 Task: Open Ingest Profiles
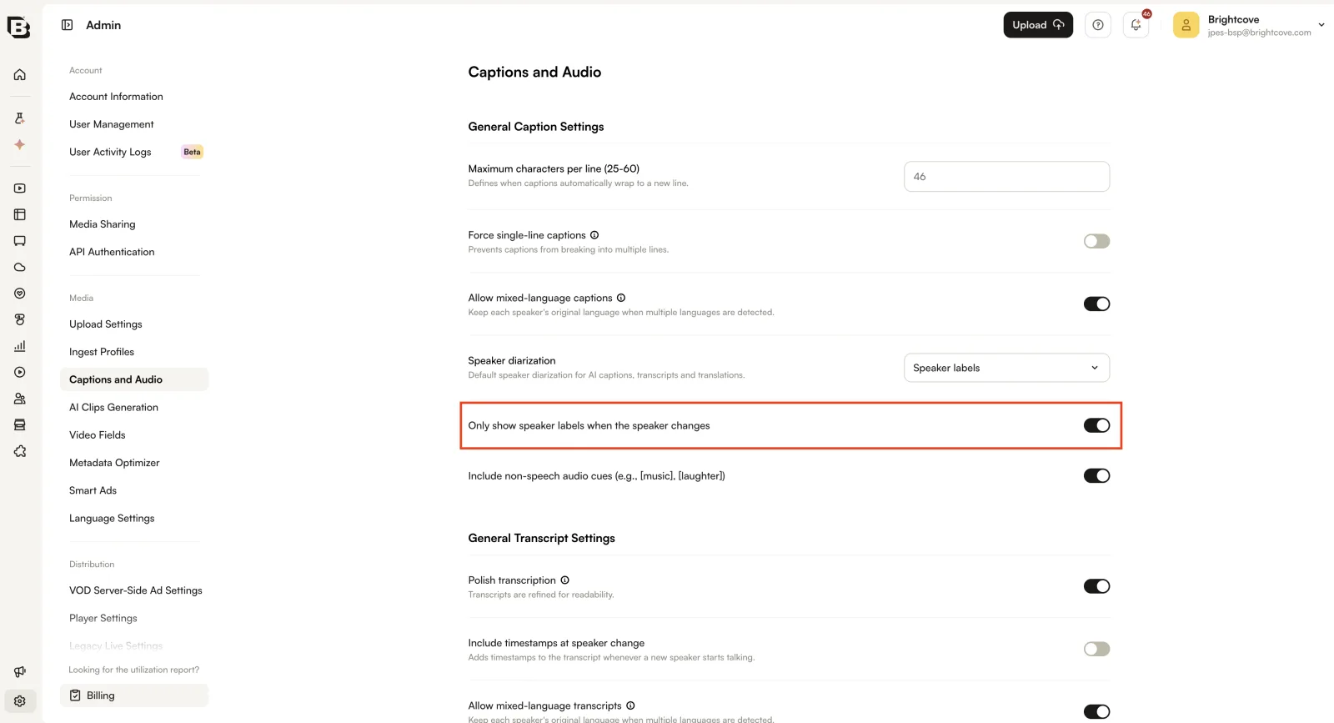102,352
